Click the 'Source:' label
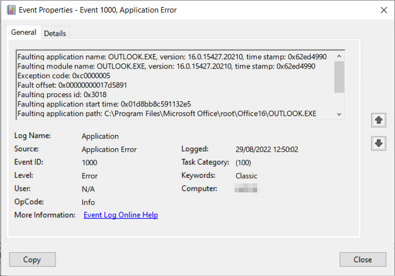395x276 pixels. pyautogui.click(x=27, y=149)
